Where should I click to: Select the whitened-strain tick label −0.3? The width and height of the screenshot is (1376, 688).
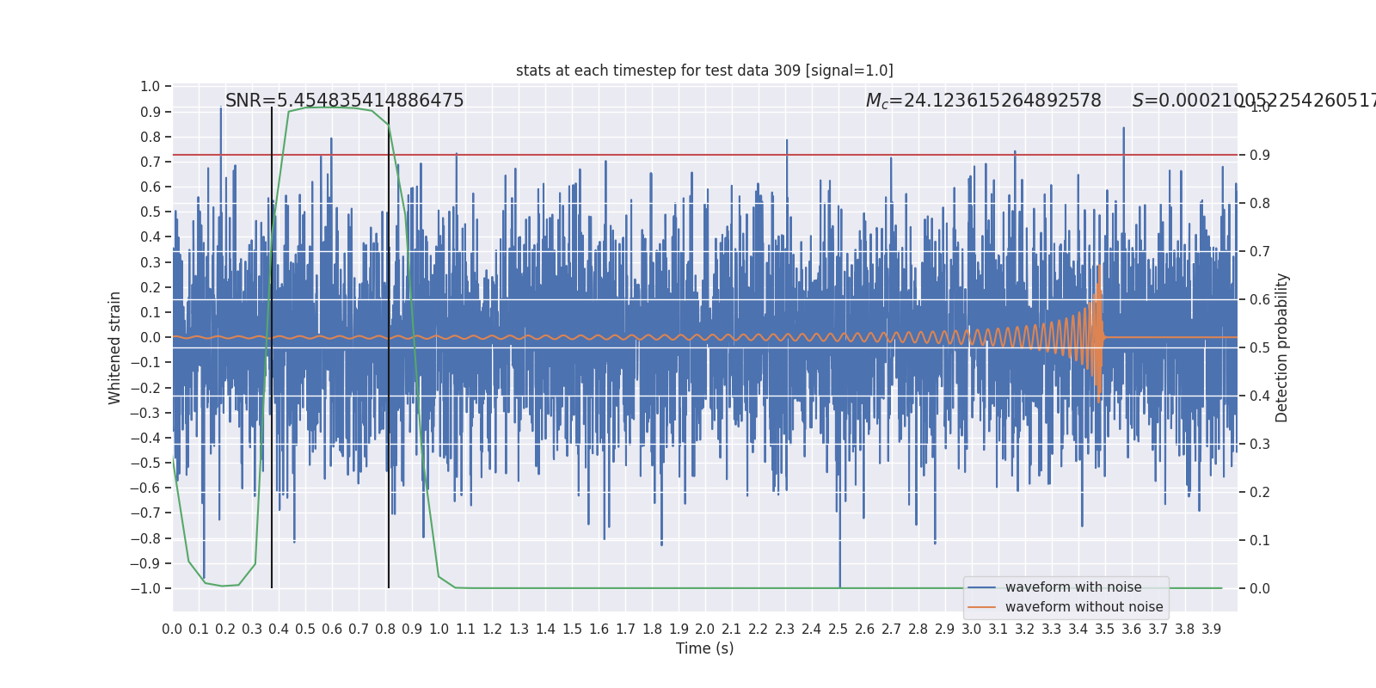(x=145, y=413)
